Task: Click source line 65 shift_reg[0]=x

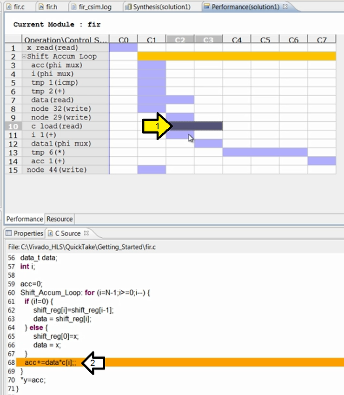Action: coord(56,336)
